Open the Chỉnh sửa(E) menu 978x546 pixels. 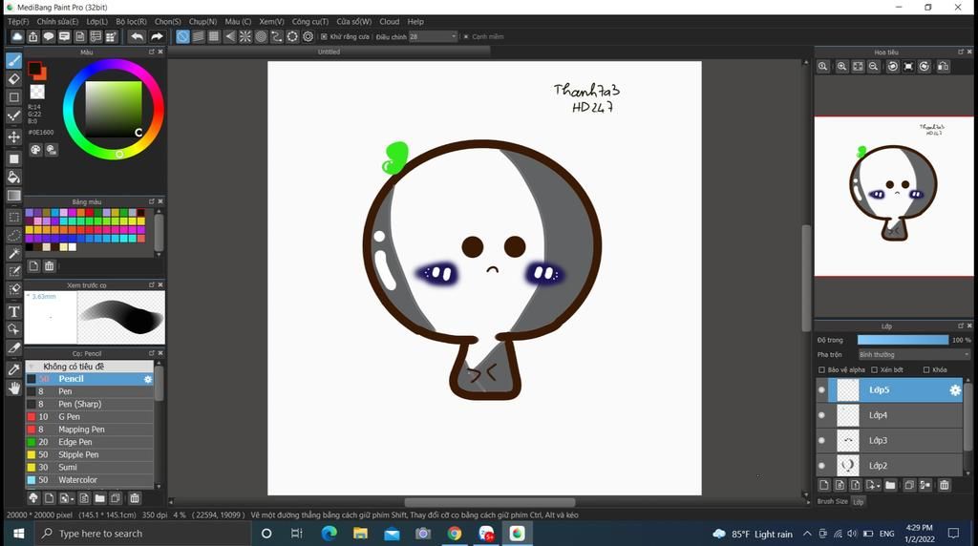[57, 21]
